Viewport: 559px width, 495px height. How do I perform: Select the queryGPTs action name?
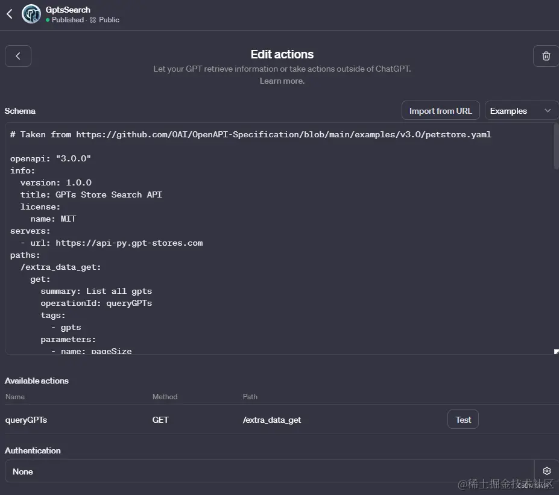[26, 420]
